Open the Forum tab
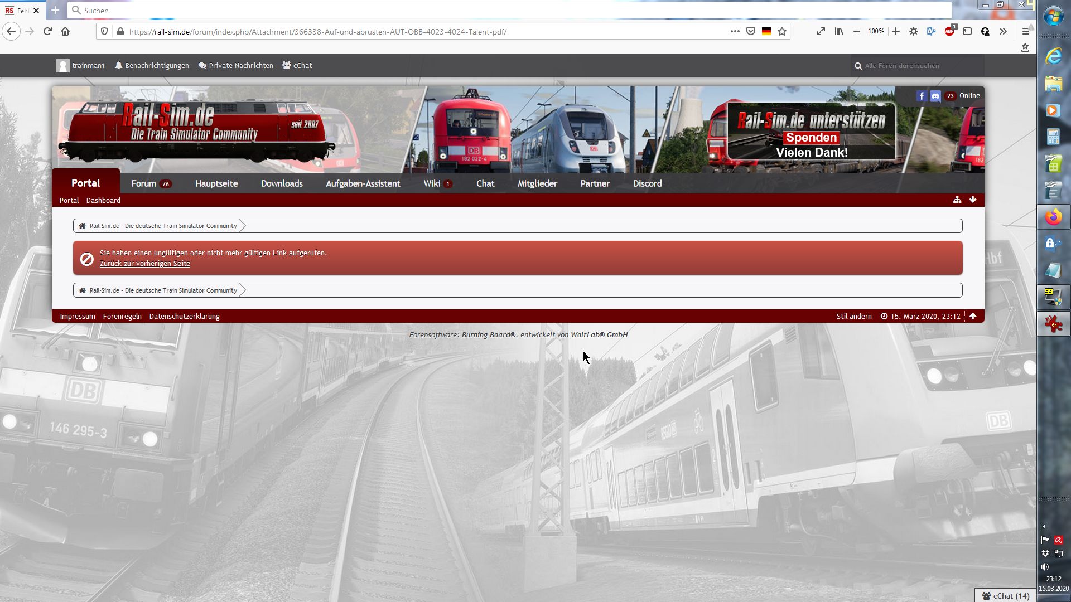This screenshot has width=1071, height=602. pos(144,183)
